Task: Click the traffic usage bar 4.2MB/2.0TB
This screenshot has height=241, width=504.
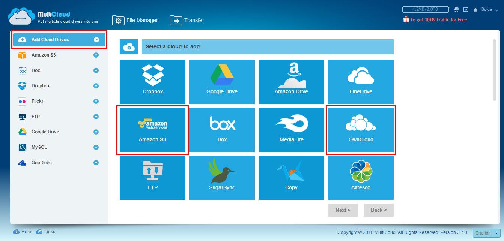Action: pyautogui.click(x=426, y=9)
